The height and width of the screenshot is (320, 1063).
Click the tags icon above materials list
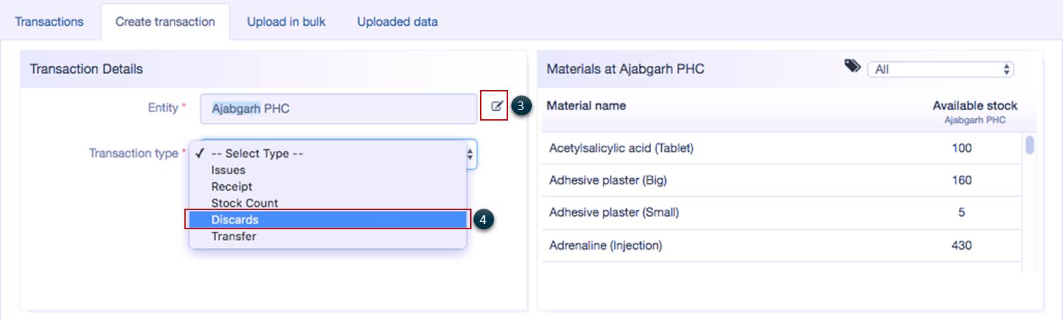tap(852, 66)
